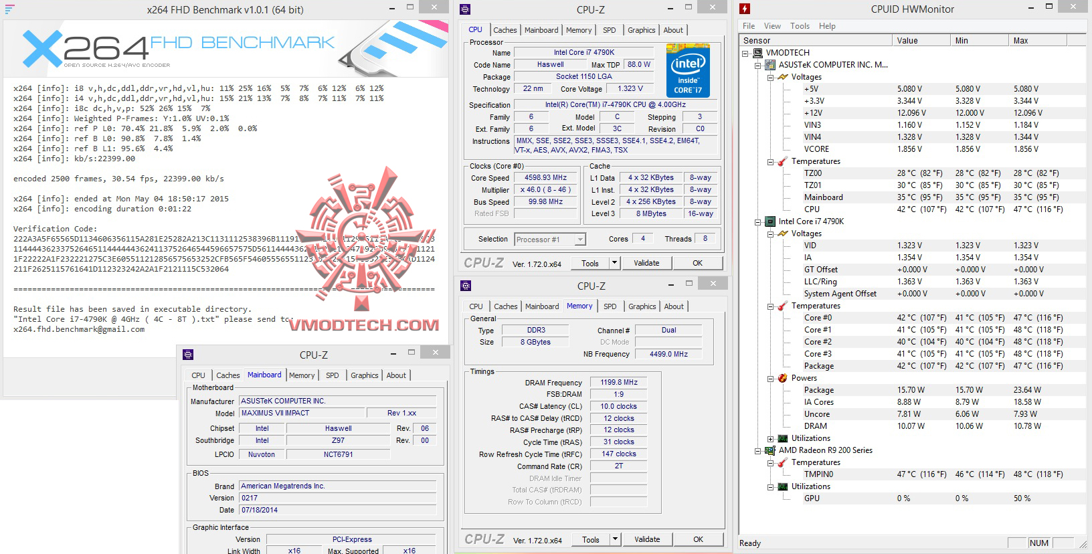This screenshot has height=554, width=1092.
Task: Collapse the Powers node
Action: pos(771,378)
